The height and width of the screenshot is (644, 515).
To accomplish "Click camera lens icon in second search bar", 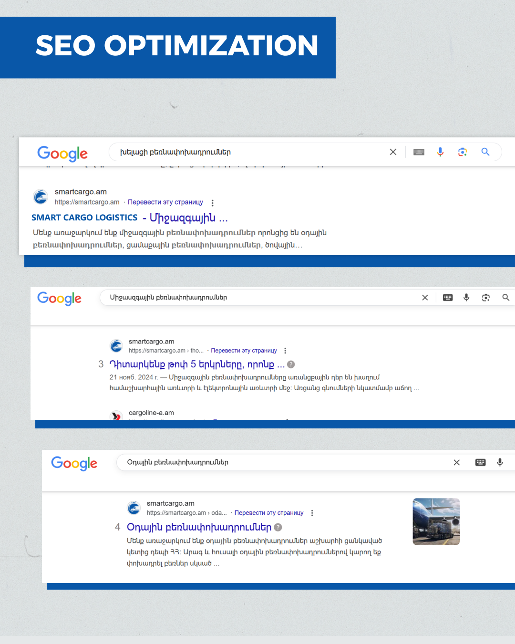I will [486, 298].
